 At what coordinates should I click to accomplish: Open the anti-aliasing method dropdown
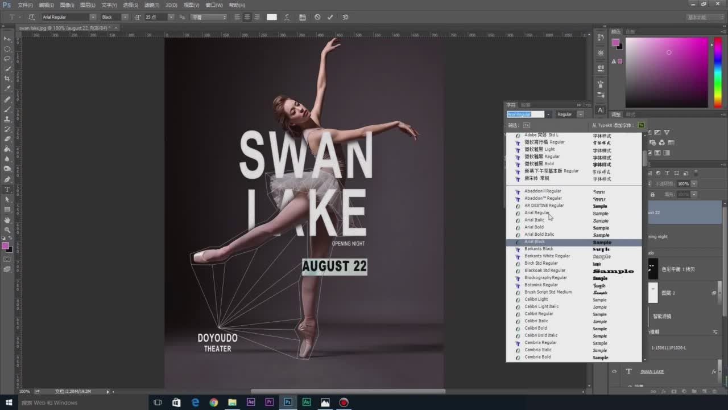(208, 17)
